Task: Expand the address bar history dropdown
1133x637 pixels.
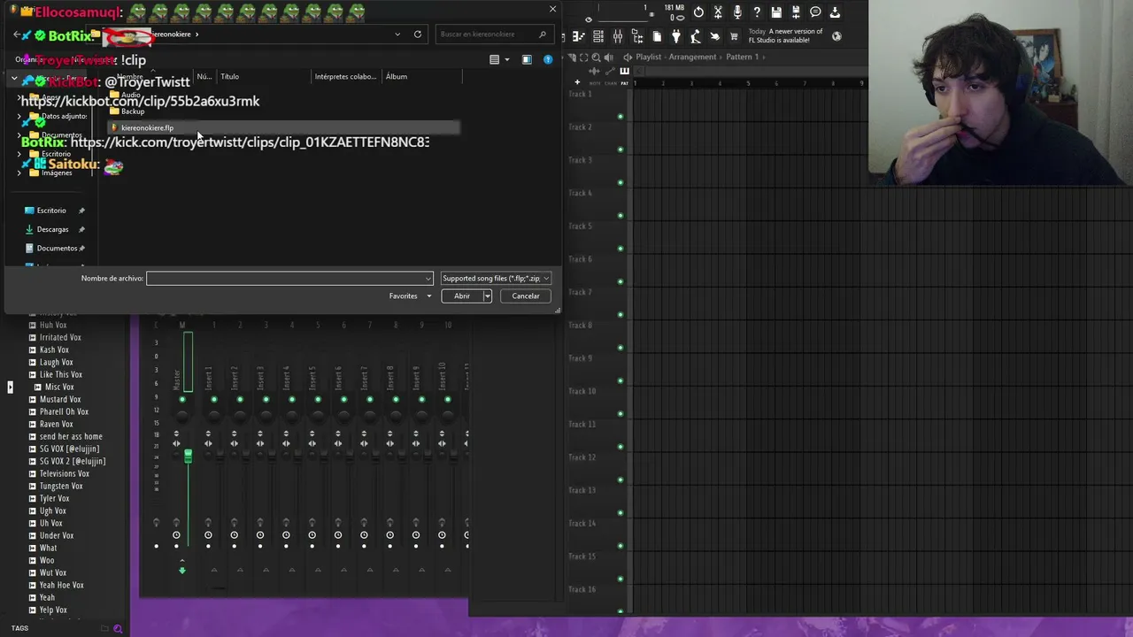Action: (397, 35)
